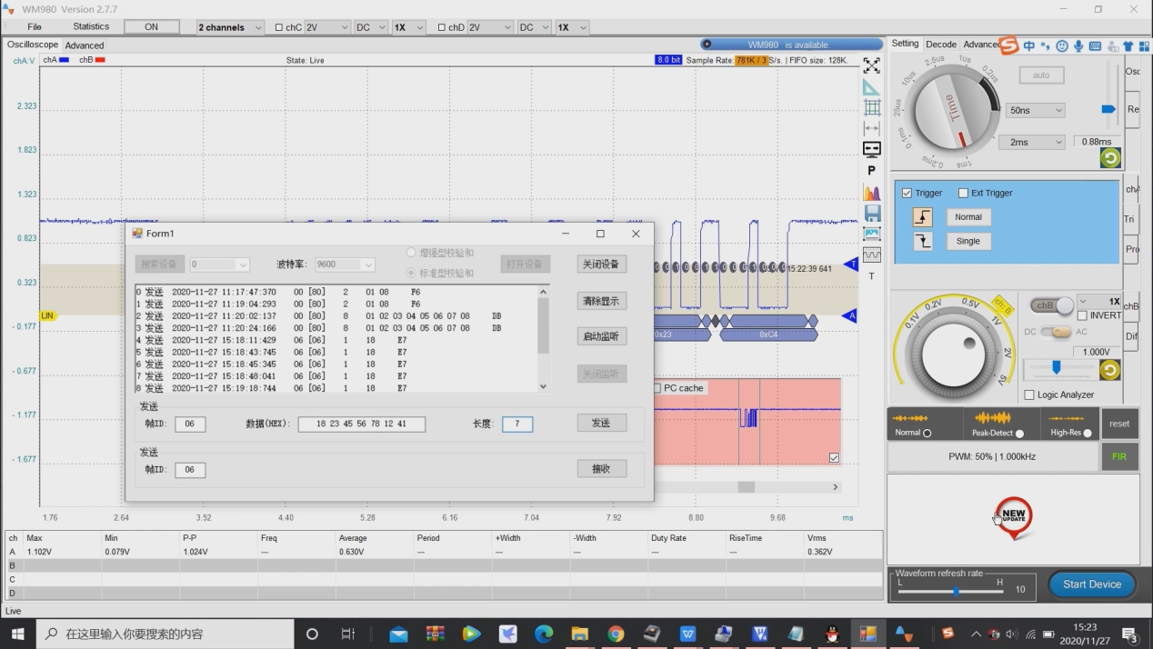The image size is (1153, 649).
Task: Expand the 50ns time base dropdown
Action: click(x=1035, y=110)
